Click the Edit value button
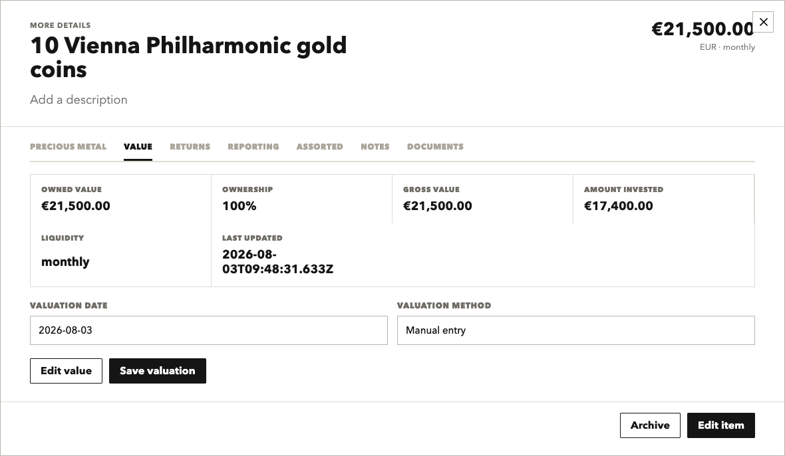 coord(66,371)
